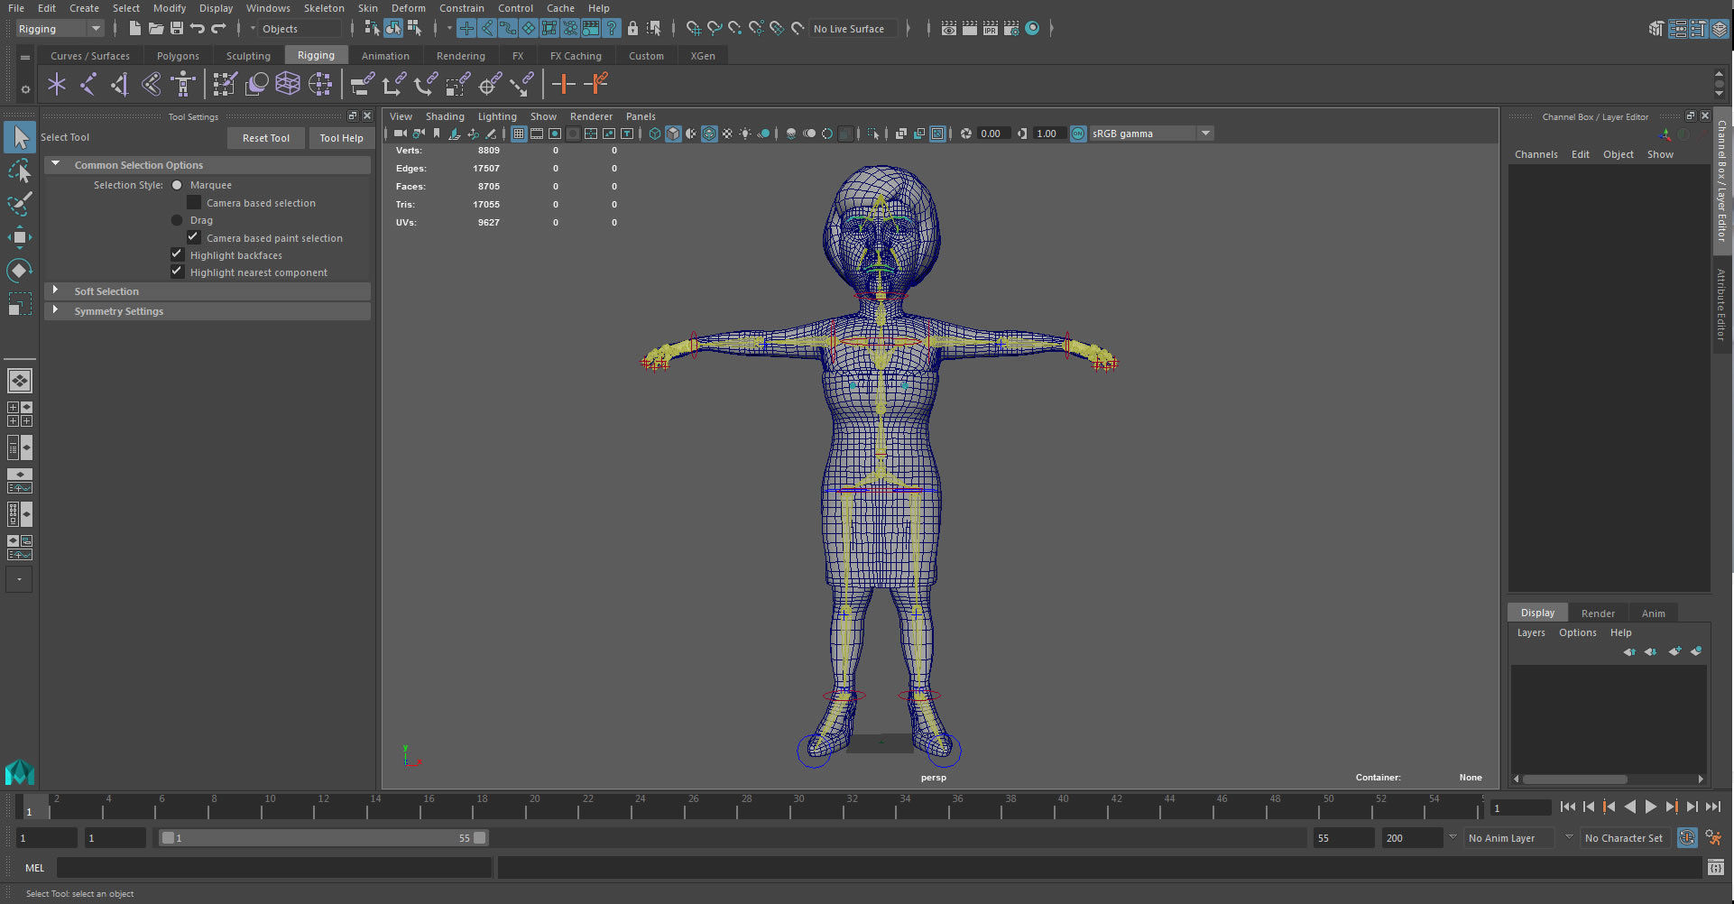Select Drag selection style
Viewport: 1734px width, 904px height.
tap(177, 220)
